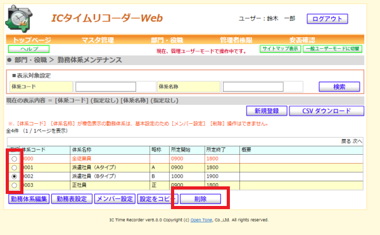
Task: Click the 1000 start time cell
Action: (x=187, y=176)
